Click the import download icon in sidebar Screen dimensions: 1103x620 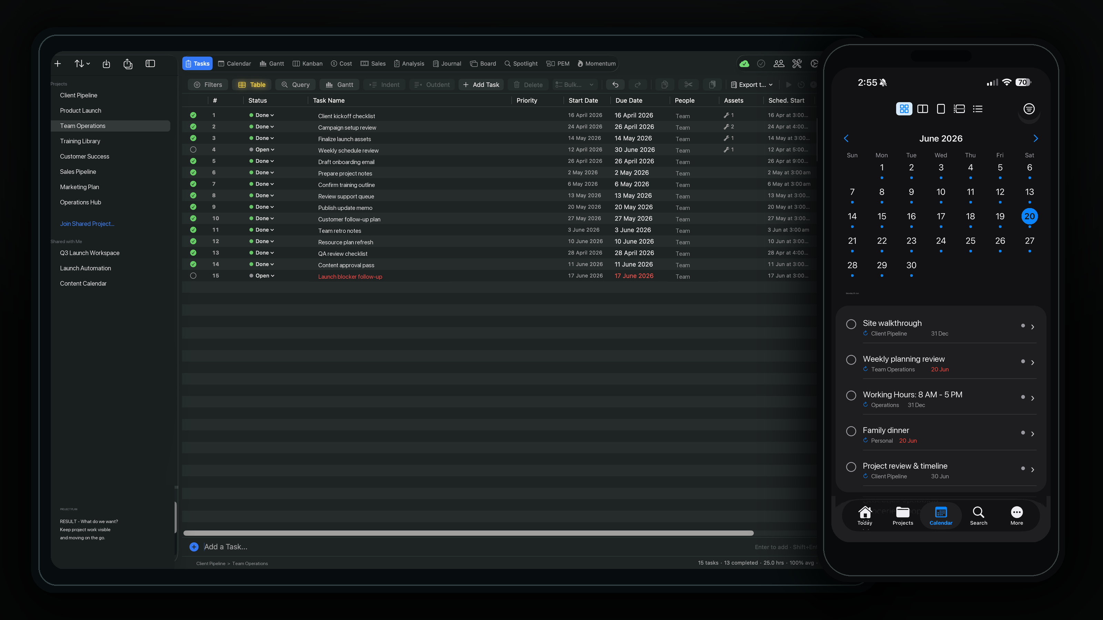click(x=106, y=64)
